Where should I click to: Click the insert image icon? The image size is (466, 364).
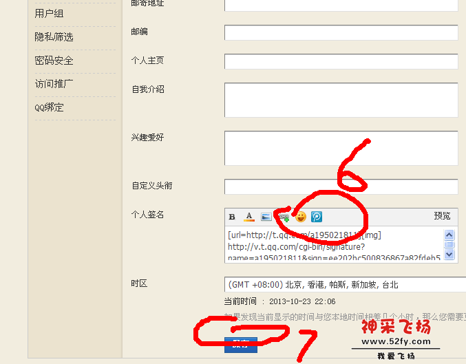tap(266, 217)
